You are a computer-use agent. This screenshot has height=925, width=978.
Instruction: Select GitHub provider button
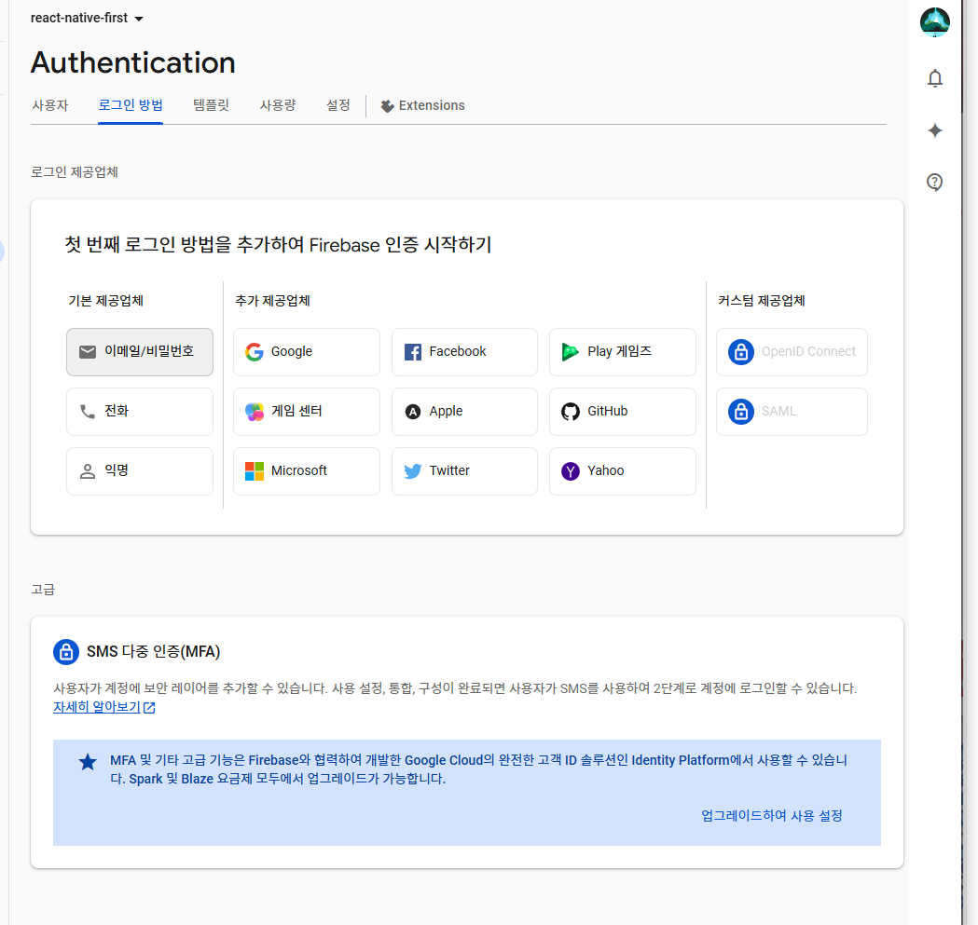coord(623,412)
